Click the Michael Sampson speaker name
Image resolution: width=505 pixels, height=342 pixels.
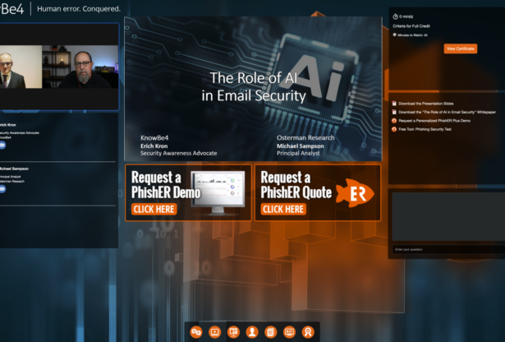[14, 169]
